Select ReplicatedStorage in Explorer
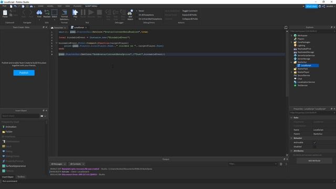Image resolution: width=336 pixels, height=189 pixels. [306, 52]
